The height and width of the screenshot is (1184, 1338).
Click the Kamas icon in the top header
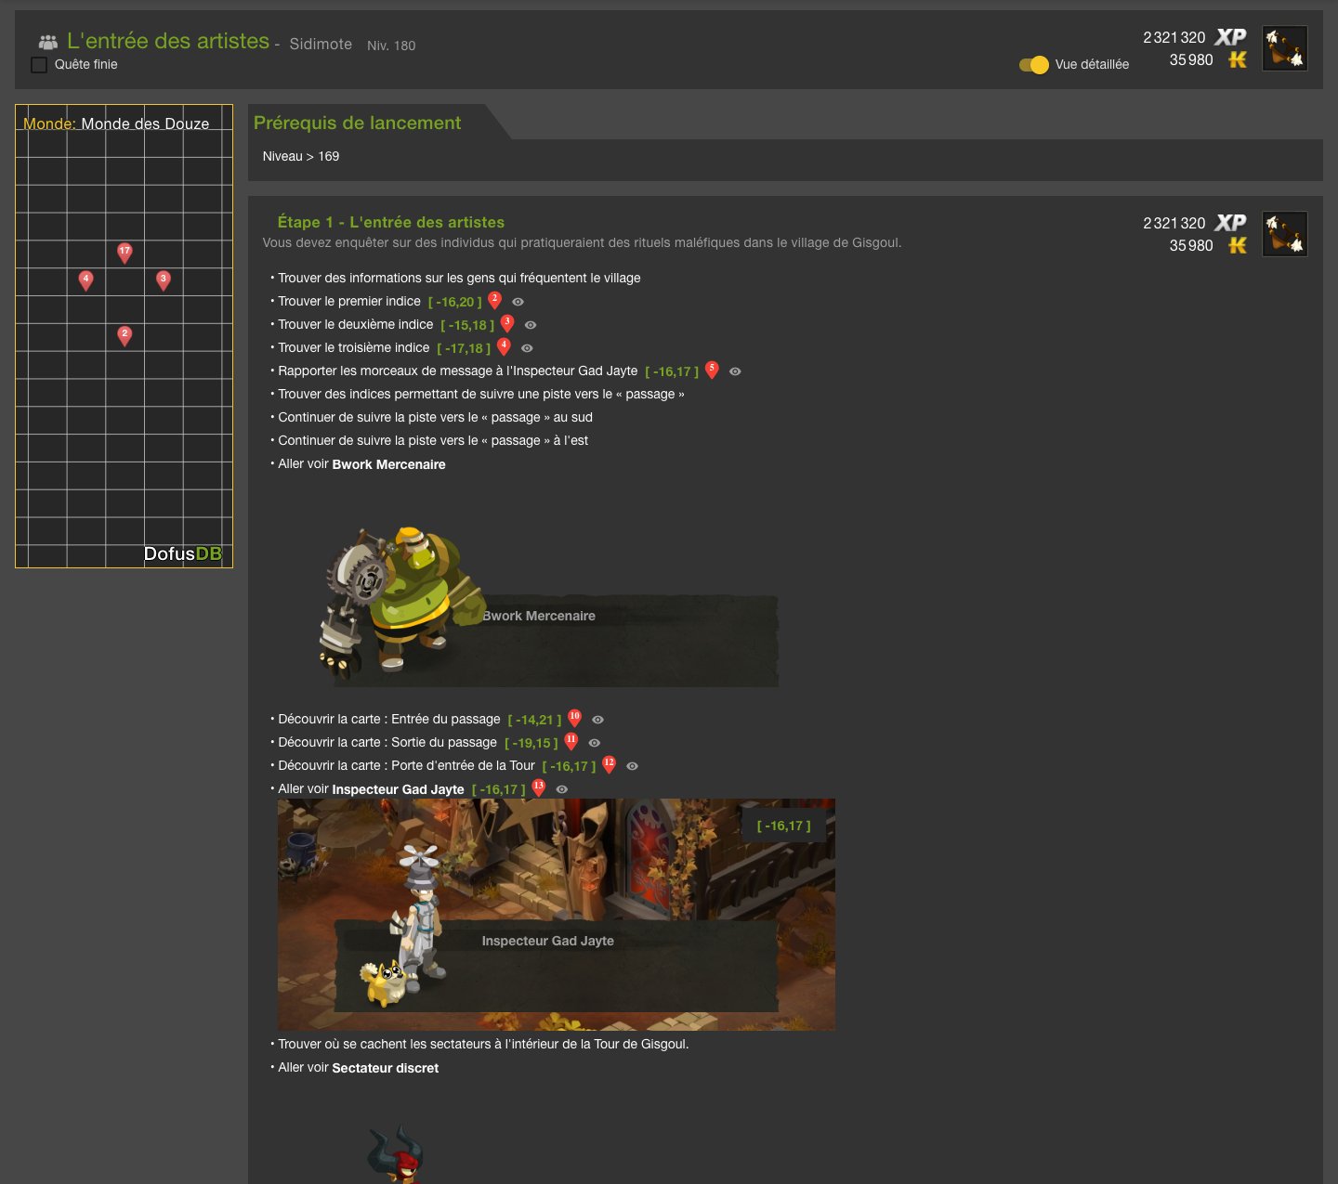(x=1237, y=59)
